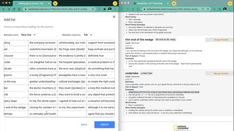This screenshot has height=131, width=234.
Task: Bookmark eltoutcomes page with star icon
Action: [208, 9]
